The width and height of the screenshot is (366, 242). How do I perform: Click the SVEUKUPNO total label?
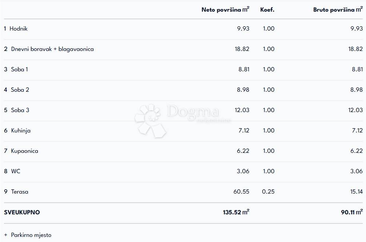point(22,212)
